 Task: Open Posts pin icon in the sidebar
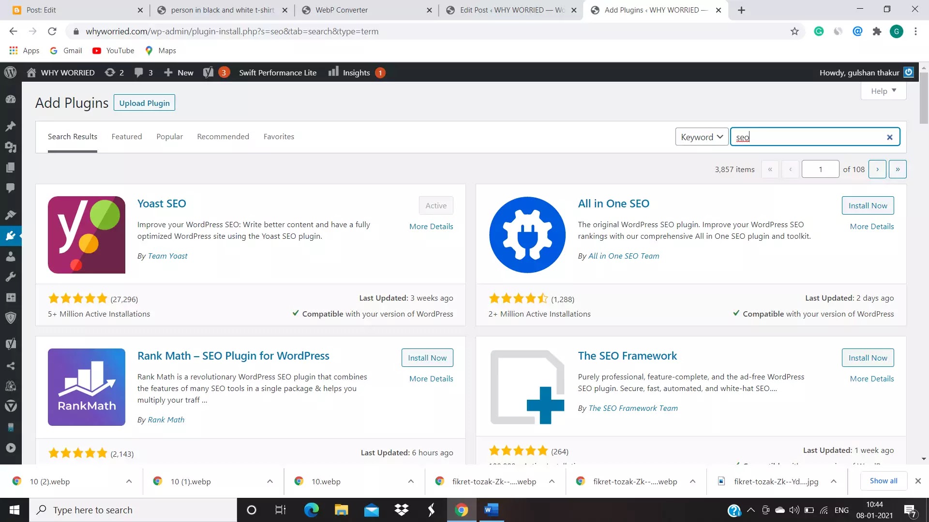pos(11,126)
